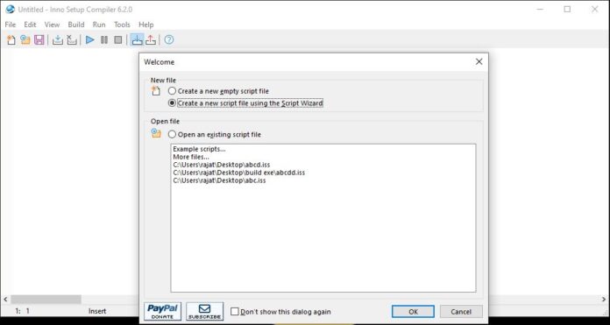Click the Terminate stop square icon
Screen dimensions: 610x325
point(118,39)
